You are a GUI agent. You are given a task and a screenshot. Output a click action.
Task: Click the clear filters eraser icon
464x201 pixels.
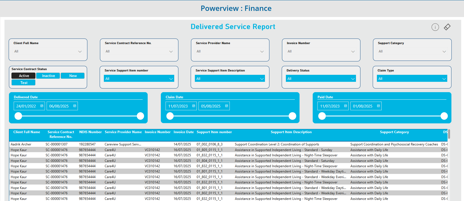click(447, 27)
